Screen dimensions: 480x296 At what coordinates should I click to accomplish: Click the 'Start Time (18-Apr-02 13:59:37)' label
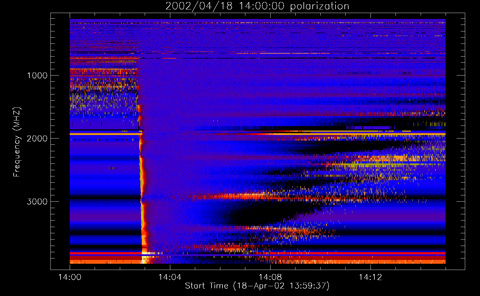[x=257, y=286]
